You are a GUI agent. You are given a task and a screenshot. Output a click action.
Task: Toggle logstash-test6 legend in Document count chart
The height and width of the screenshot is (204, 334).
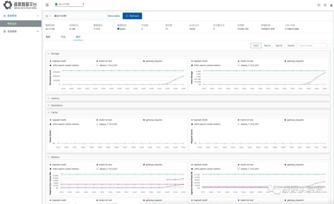coord(58,61)
